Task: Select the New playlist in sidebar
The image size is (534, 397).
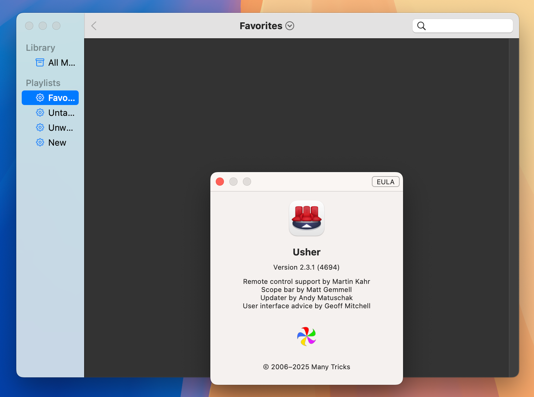Action: (x=50, y=143)
